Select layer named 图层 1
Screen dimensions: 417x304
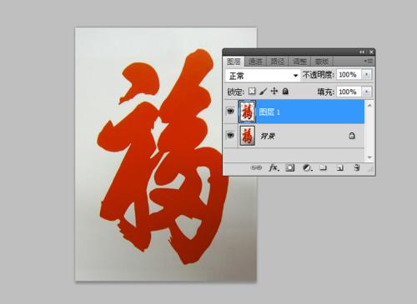[x=269, y=112]
